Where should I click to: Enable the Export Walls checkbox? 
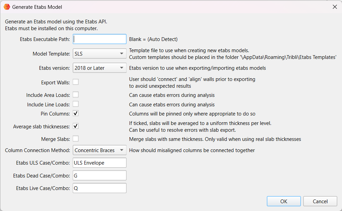tap(76, 82)
